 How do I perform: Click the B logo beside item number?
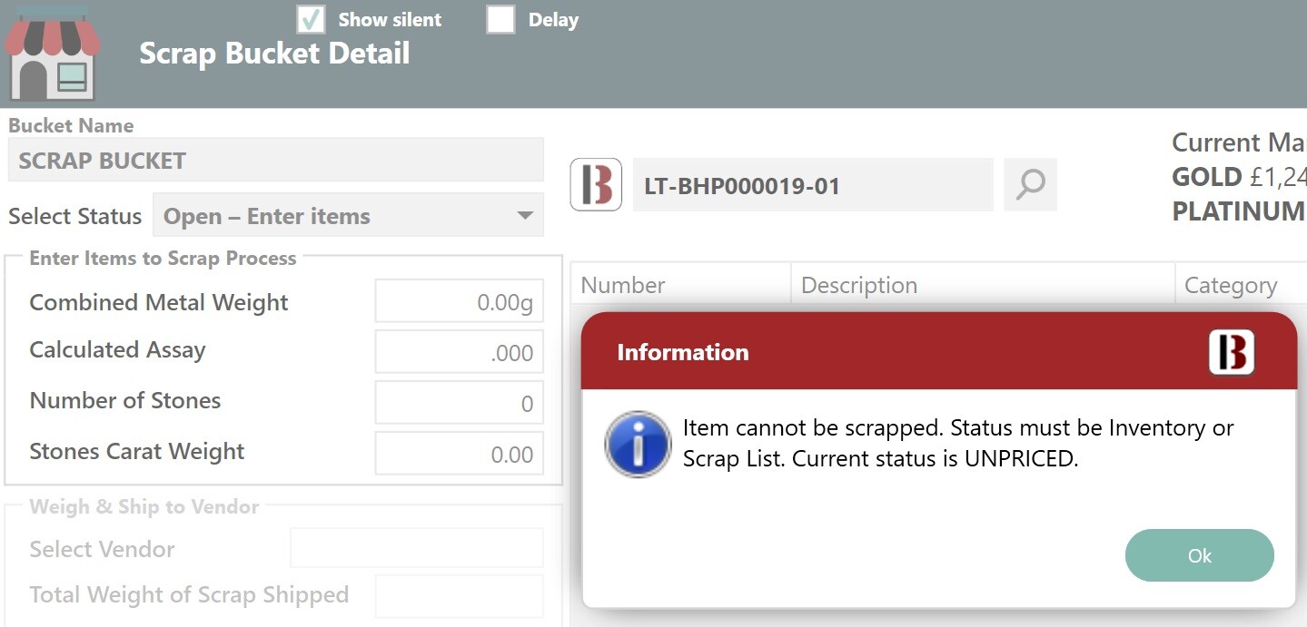(596, 185)
